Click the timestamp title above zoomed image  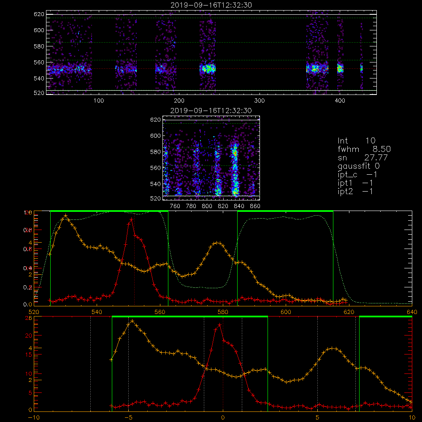[211, 111]
